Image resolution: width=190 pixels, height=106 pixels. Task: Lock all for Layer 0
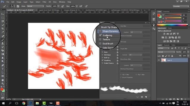point(172,56)
